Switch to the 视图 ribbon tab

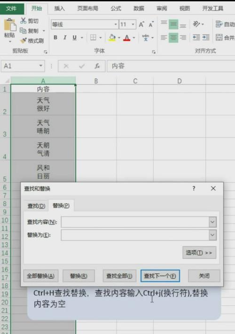pos(185,8)
